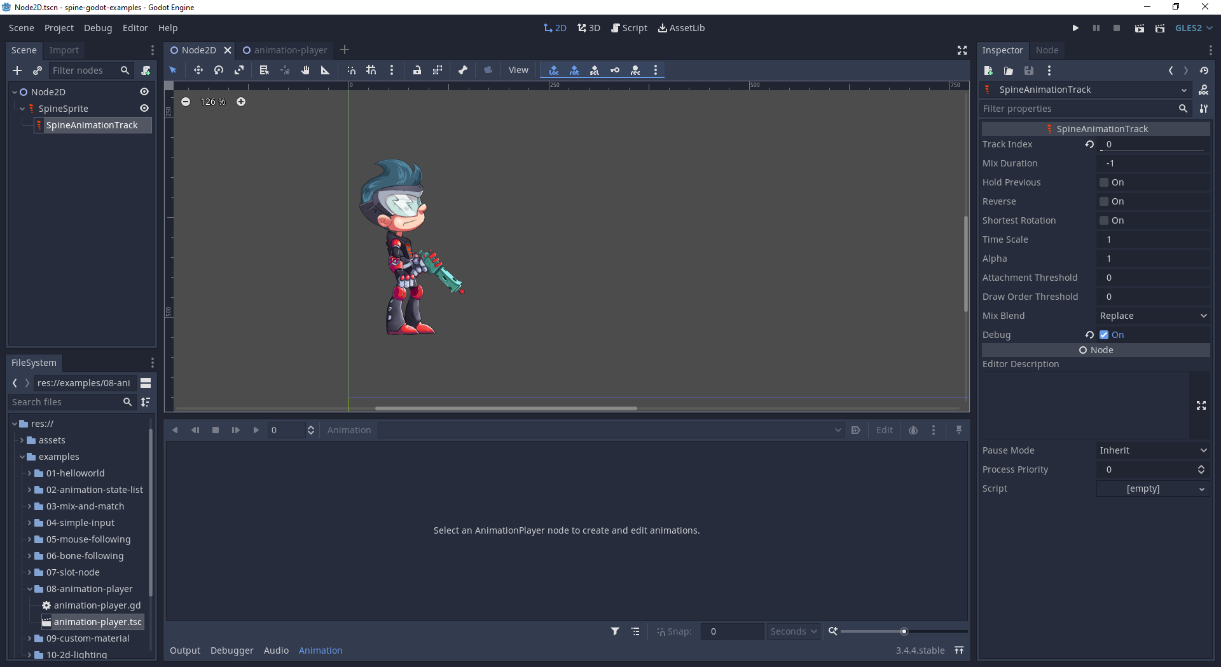The height and width of the screenshot is (667, 1221).
Task: Open SpineAnimationTrack documentation icon
Action: point(1204,90)
